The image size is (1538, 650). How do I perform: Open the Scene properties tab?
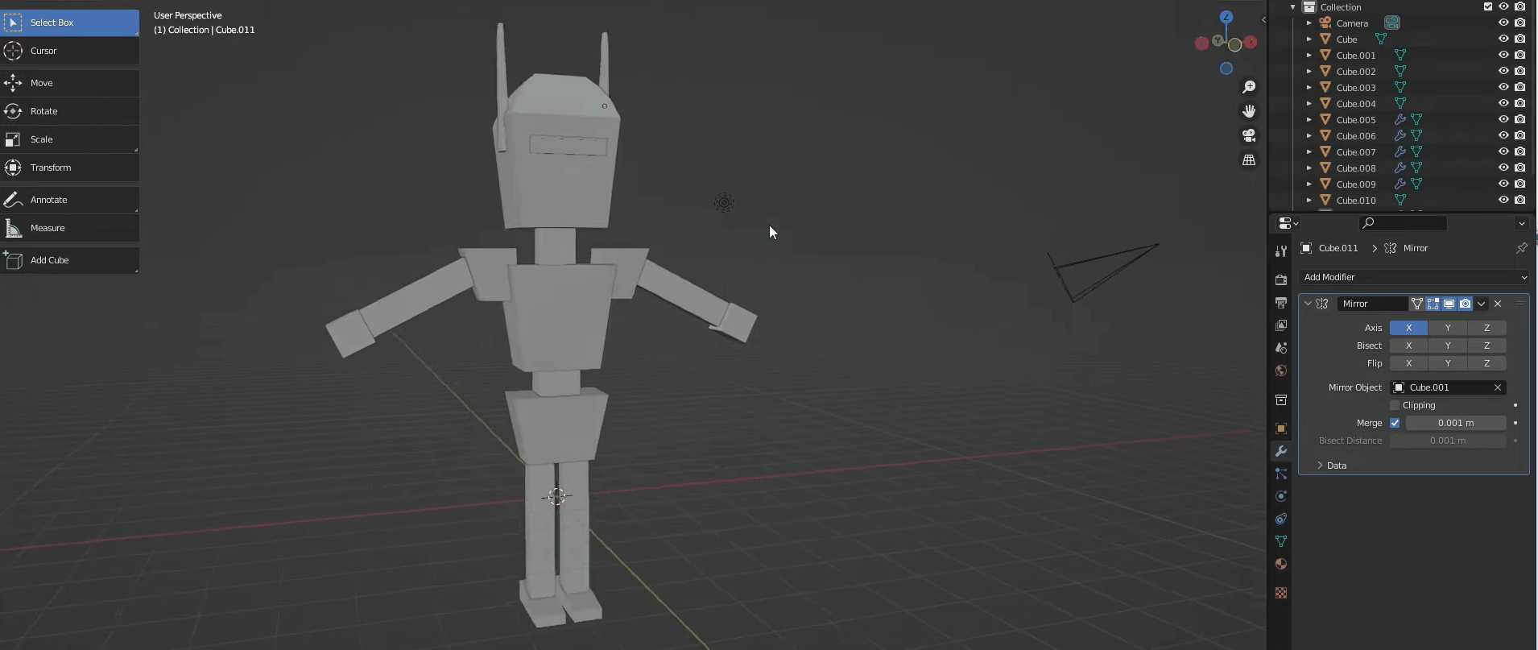click(1281, 348)
